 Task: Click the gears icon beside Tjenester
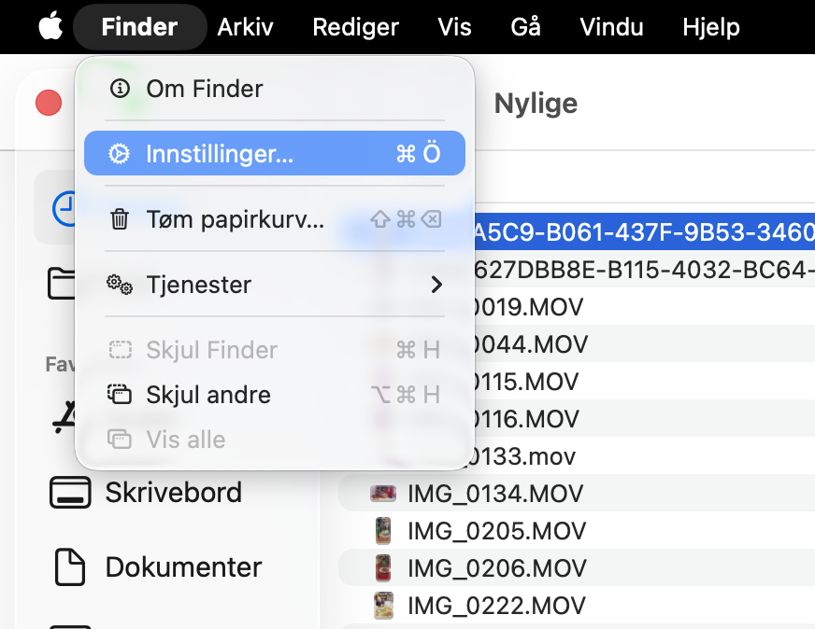click(x=120, y=285)
